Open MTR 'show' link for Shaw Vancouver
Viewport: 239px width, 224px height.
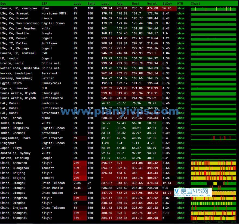[181, 8]
